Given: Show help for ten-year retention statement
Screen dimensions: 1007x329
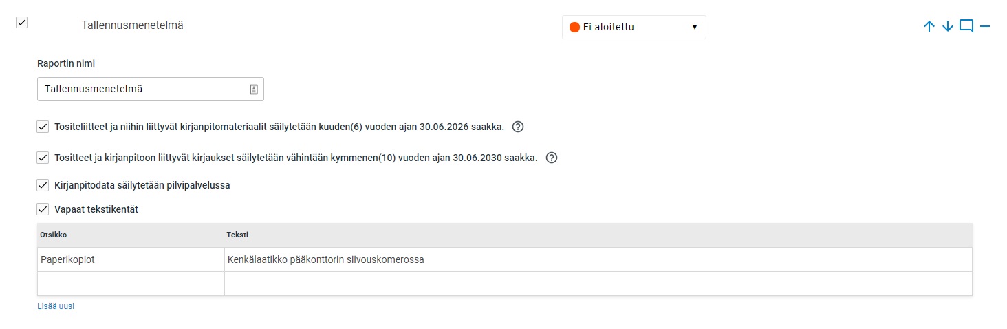Looking at the screenshot, I should click(x=552, y=158).
